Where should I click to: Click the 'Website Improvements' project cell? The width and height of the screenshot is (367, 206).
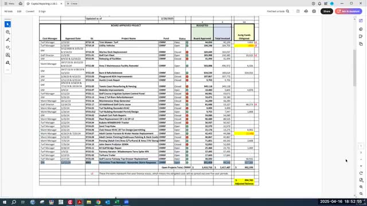coord(128,90)
